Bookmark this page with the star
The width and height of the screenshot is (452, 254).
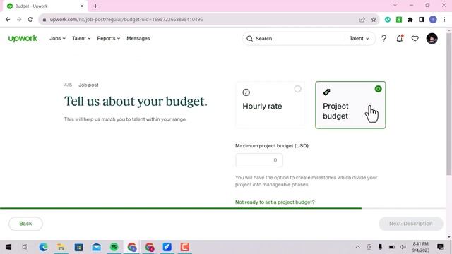(x=374, y=20)
